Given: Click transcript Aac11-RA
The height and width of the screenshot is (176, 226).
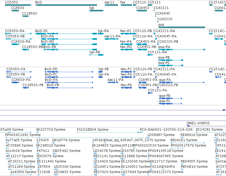Looking at the screenshot, I should click(x=111, y=39).
